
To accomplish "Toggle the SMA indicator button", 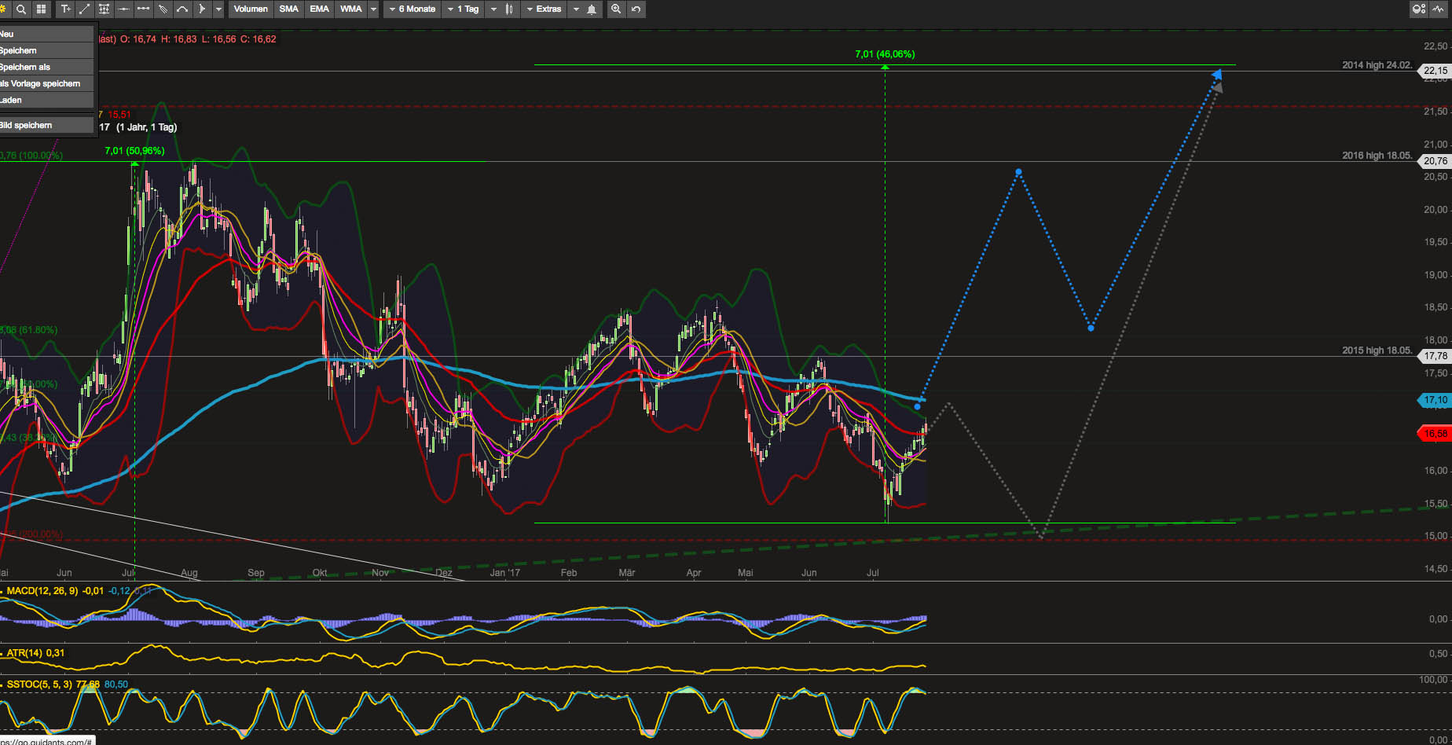I will [x=288, y=9].
